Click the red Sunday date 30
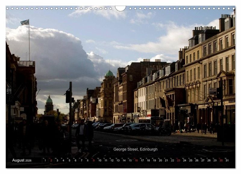Screen dimensions: 241x174 coord(221,160)
